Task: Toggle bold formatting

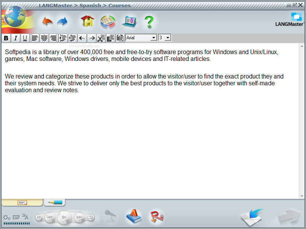Action: (6, 38)
